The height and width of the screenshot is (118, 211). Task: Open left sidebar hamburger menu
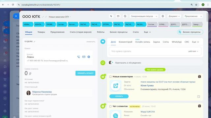[x=5, y=12]
